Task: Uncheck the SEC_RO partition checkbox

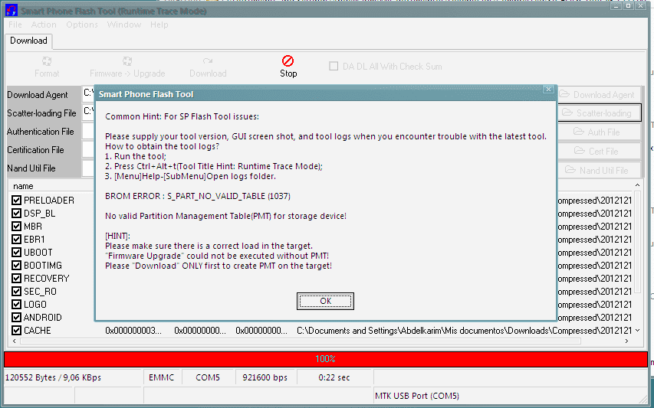Action: tap(16, 292)
